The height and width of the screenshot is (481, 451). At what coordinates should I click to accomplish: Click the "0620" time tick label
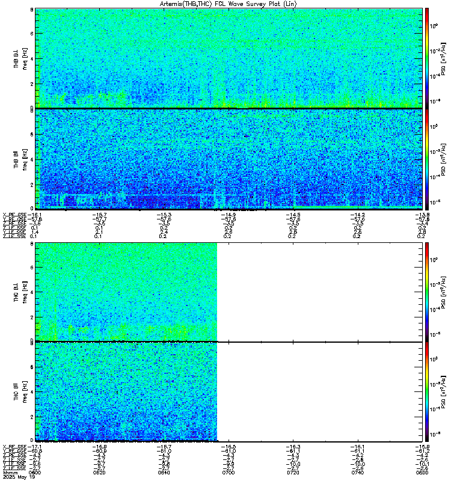point(99,473)
